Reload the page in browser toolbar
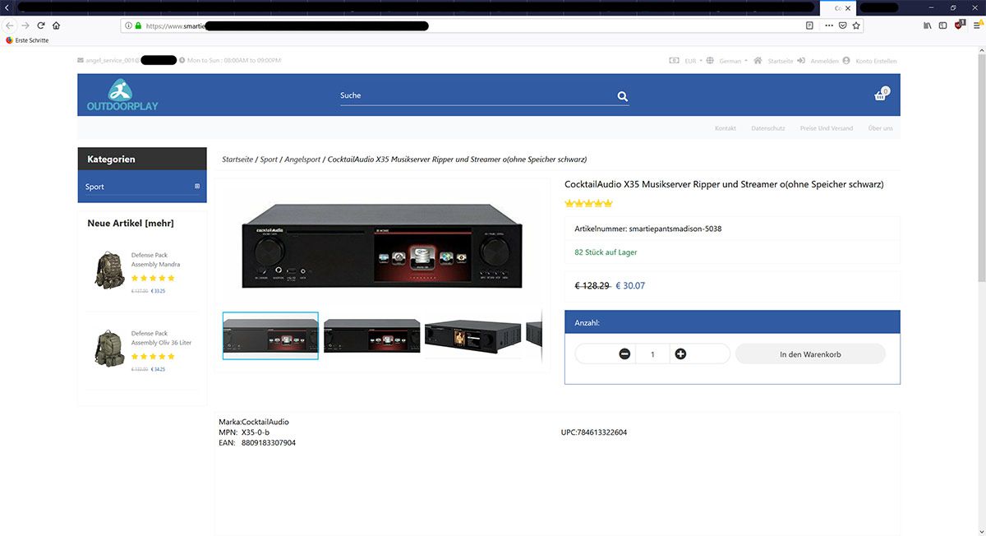Image resolution: width=986 pixels, height=536 pixels. pyautogui.click(x=40, y=25)
